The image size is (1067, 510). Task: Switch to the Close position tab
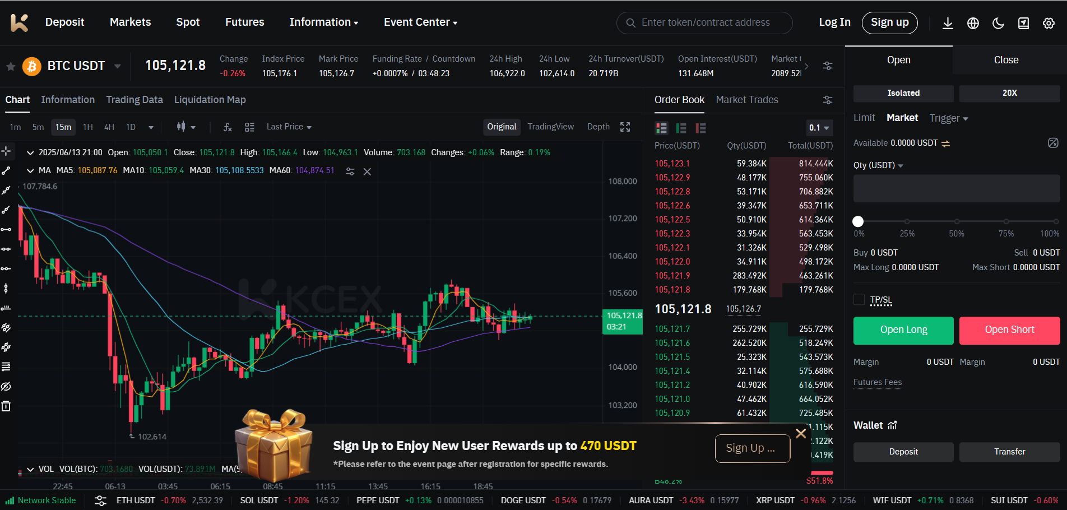(1006, 60)
